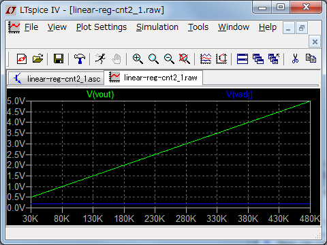Click the Zoom Full Extents crossed magnifier icon
Viewport: 327px width, 245px height.
click(185, 59)
